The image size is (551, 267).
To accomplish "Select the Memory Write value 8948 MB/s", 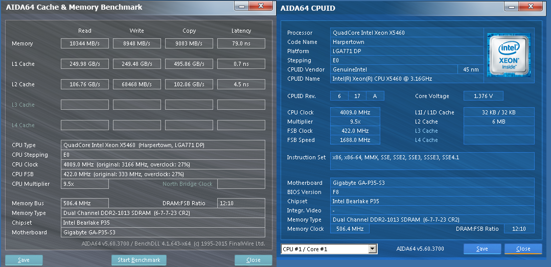I will click(x=136, y=43).
